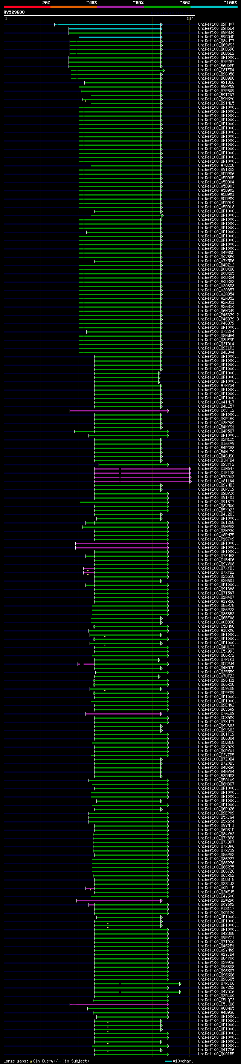Select the UniRef100_Q9DVZ0 label
The width and height of the screenshot is (241, 1064).
click(216, 494)
